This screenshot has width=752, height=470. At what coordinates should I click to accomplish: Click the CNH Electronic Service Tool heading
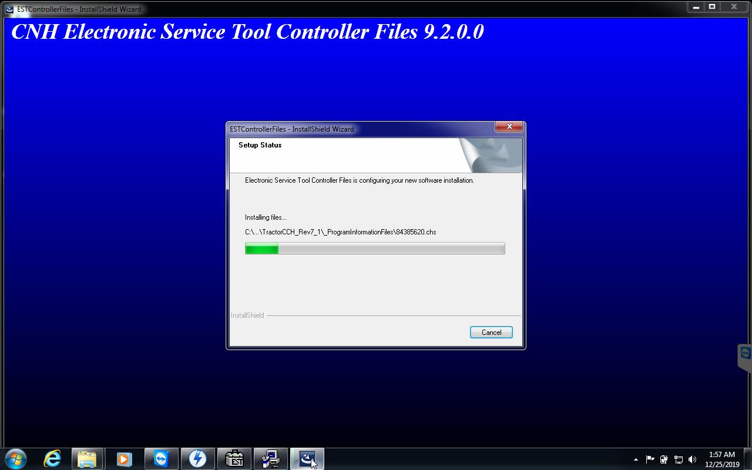tap(247, 32)
